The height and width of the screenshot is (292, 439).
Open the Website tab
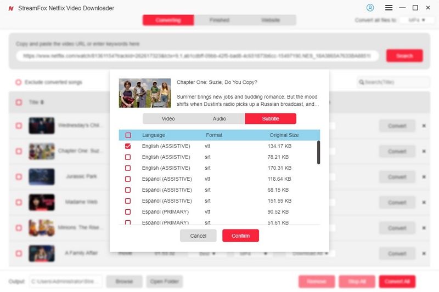click(271, 20)
